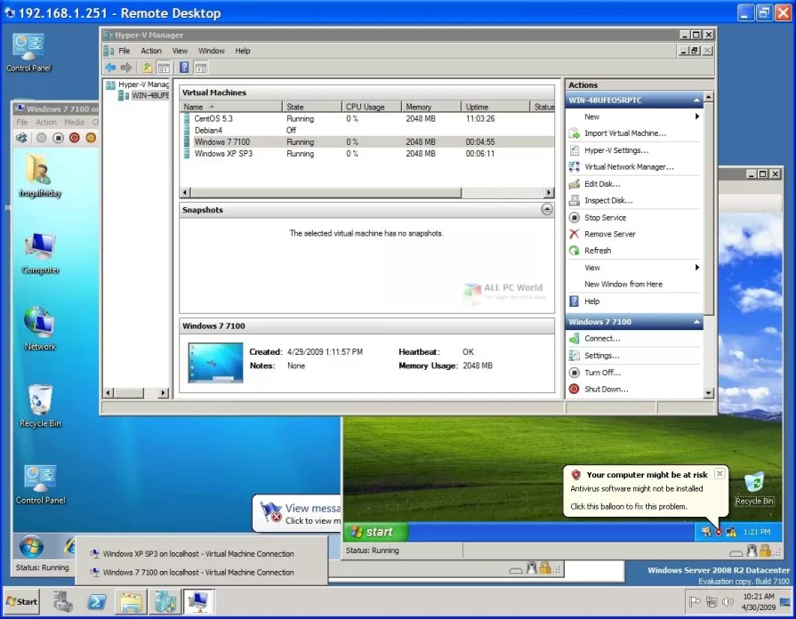This screenshot has height=619, width=796.
Task: Click the Refresh action icon
Action: tap(575, 250)
